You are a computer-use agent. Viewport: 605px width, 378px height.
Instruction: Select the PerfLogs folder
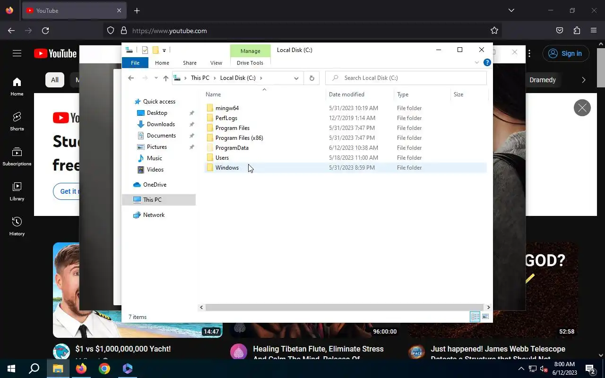click(226, 118)
